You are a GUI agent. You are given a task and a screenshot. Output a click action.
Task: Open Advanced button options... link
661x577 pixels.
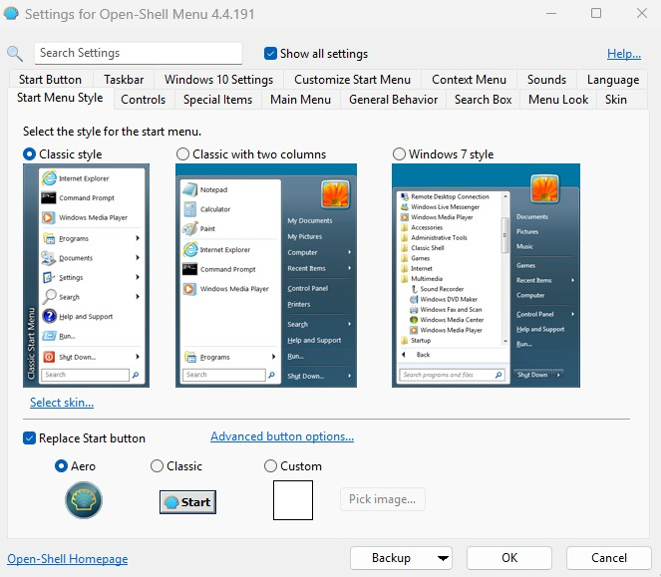[282, 436]
